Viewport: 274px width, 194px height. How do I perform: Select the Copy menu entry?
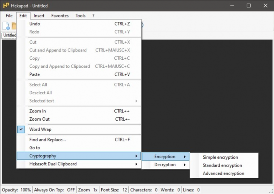tap(79, 58)
